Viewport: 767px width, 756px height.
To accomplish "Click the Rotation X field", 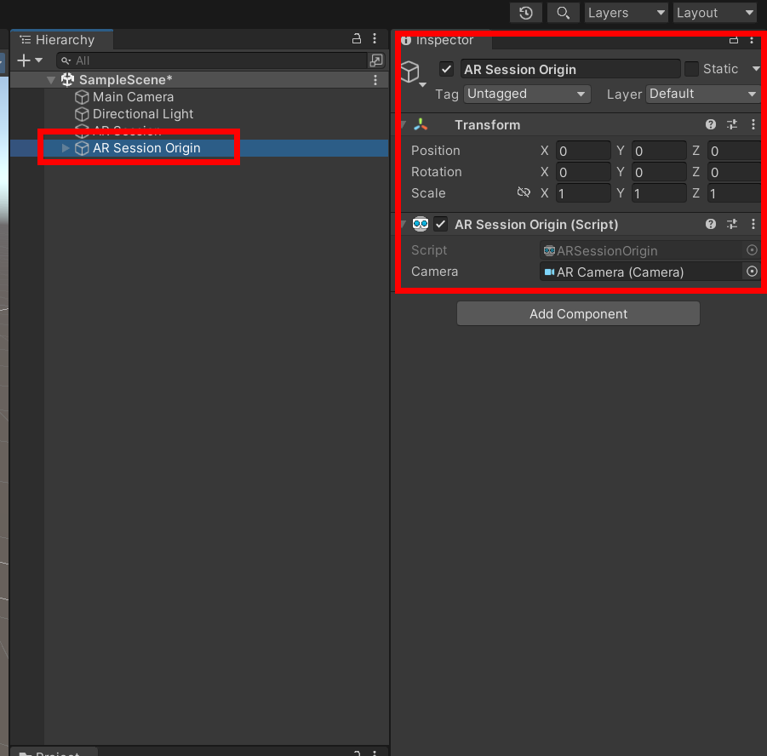I will coord(583,172).
